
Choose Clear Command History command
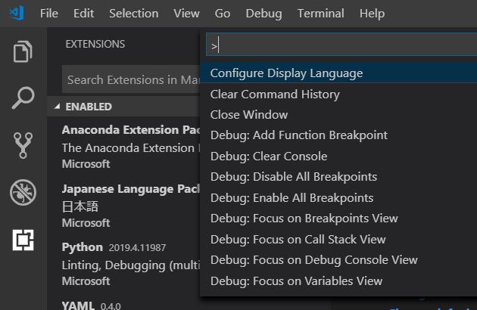click(x=275, y=95)
